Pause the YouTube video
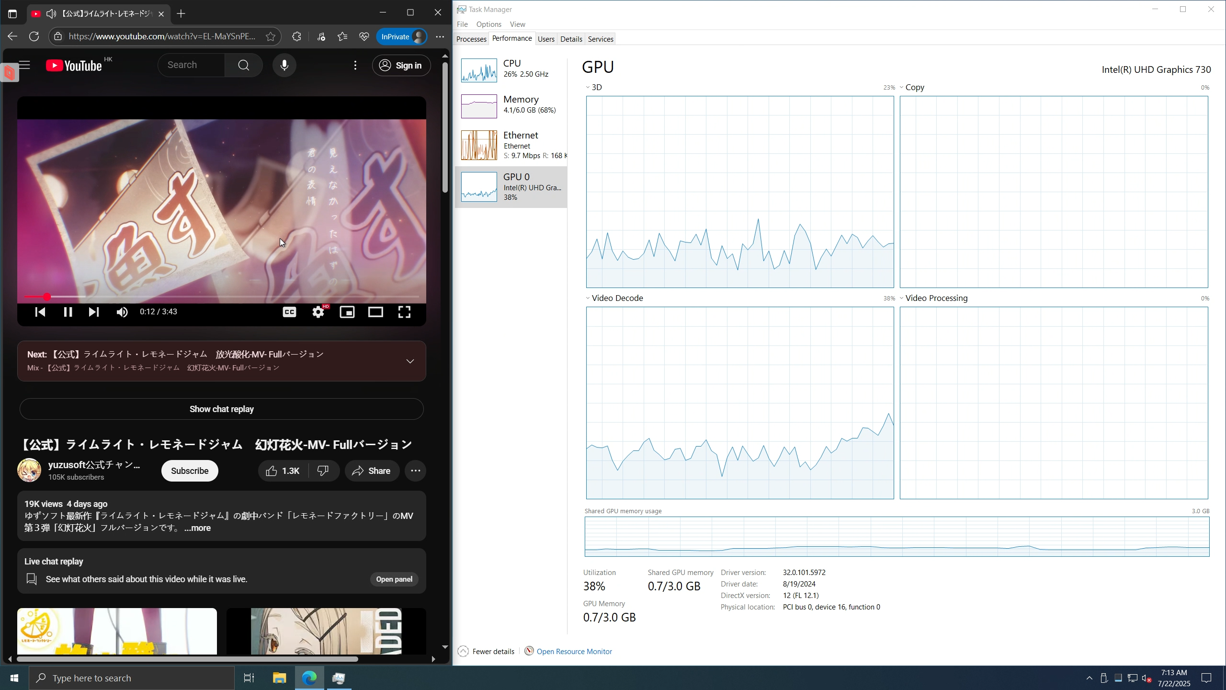The width and height of the screenshot is (1226, 690). click(68, 312)
